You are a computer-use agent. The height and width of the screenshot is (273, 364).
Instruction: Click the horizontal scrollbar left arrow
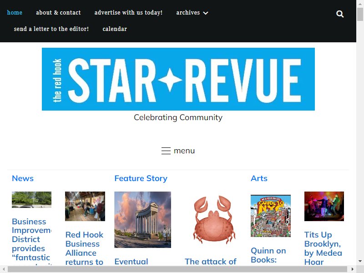(4, 269)
